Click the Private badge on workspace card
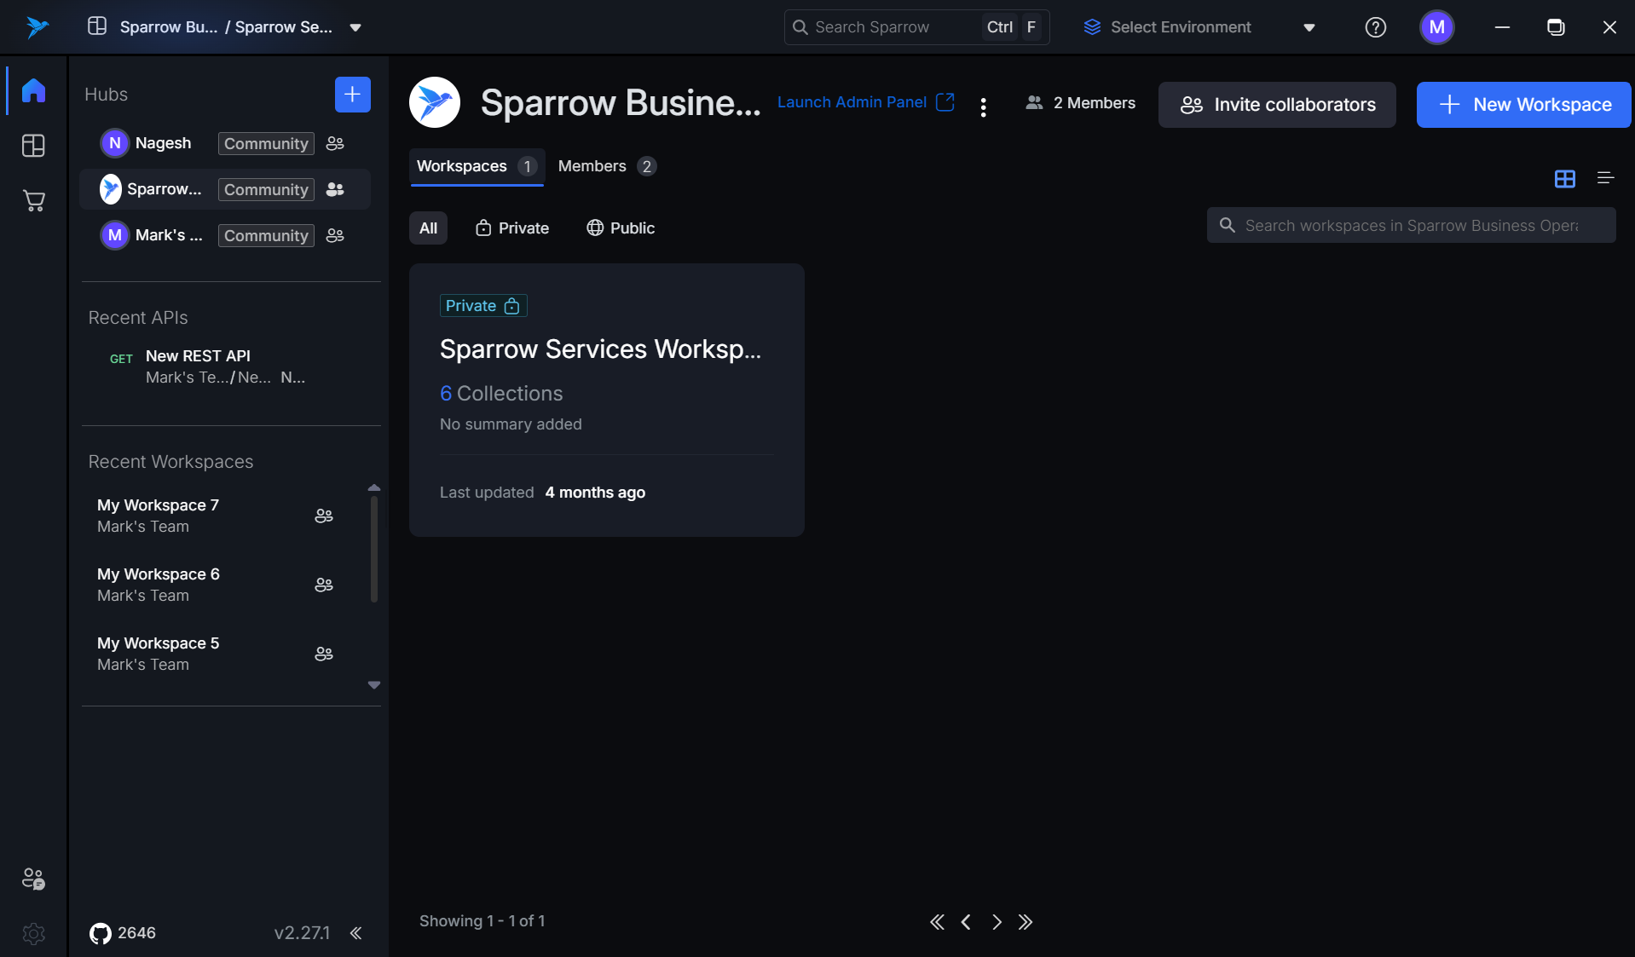 pyautogui.click(x=483, y=306)
